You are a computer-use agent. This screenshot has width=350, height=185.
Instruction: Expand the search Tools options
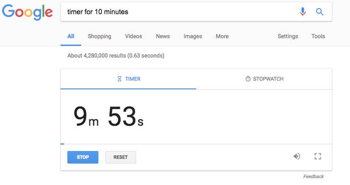[318, 36]
